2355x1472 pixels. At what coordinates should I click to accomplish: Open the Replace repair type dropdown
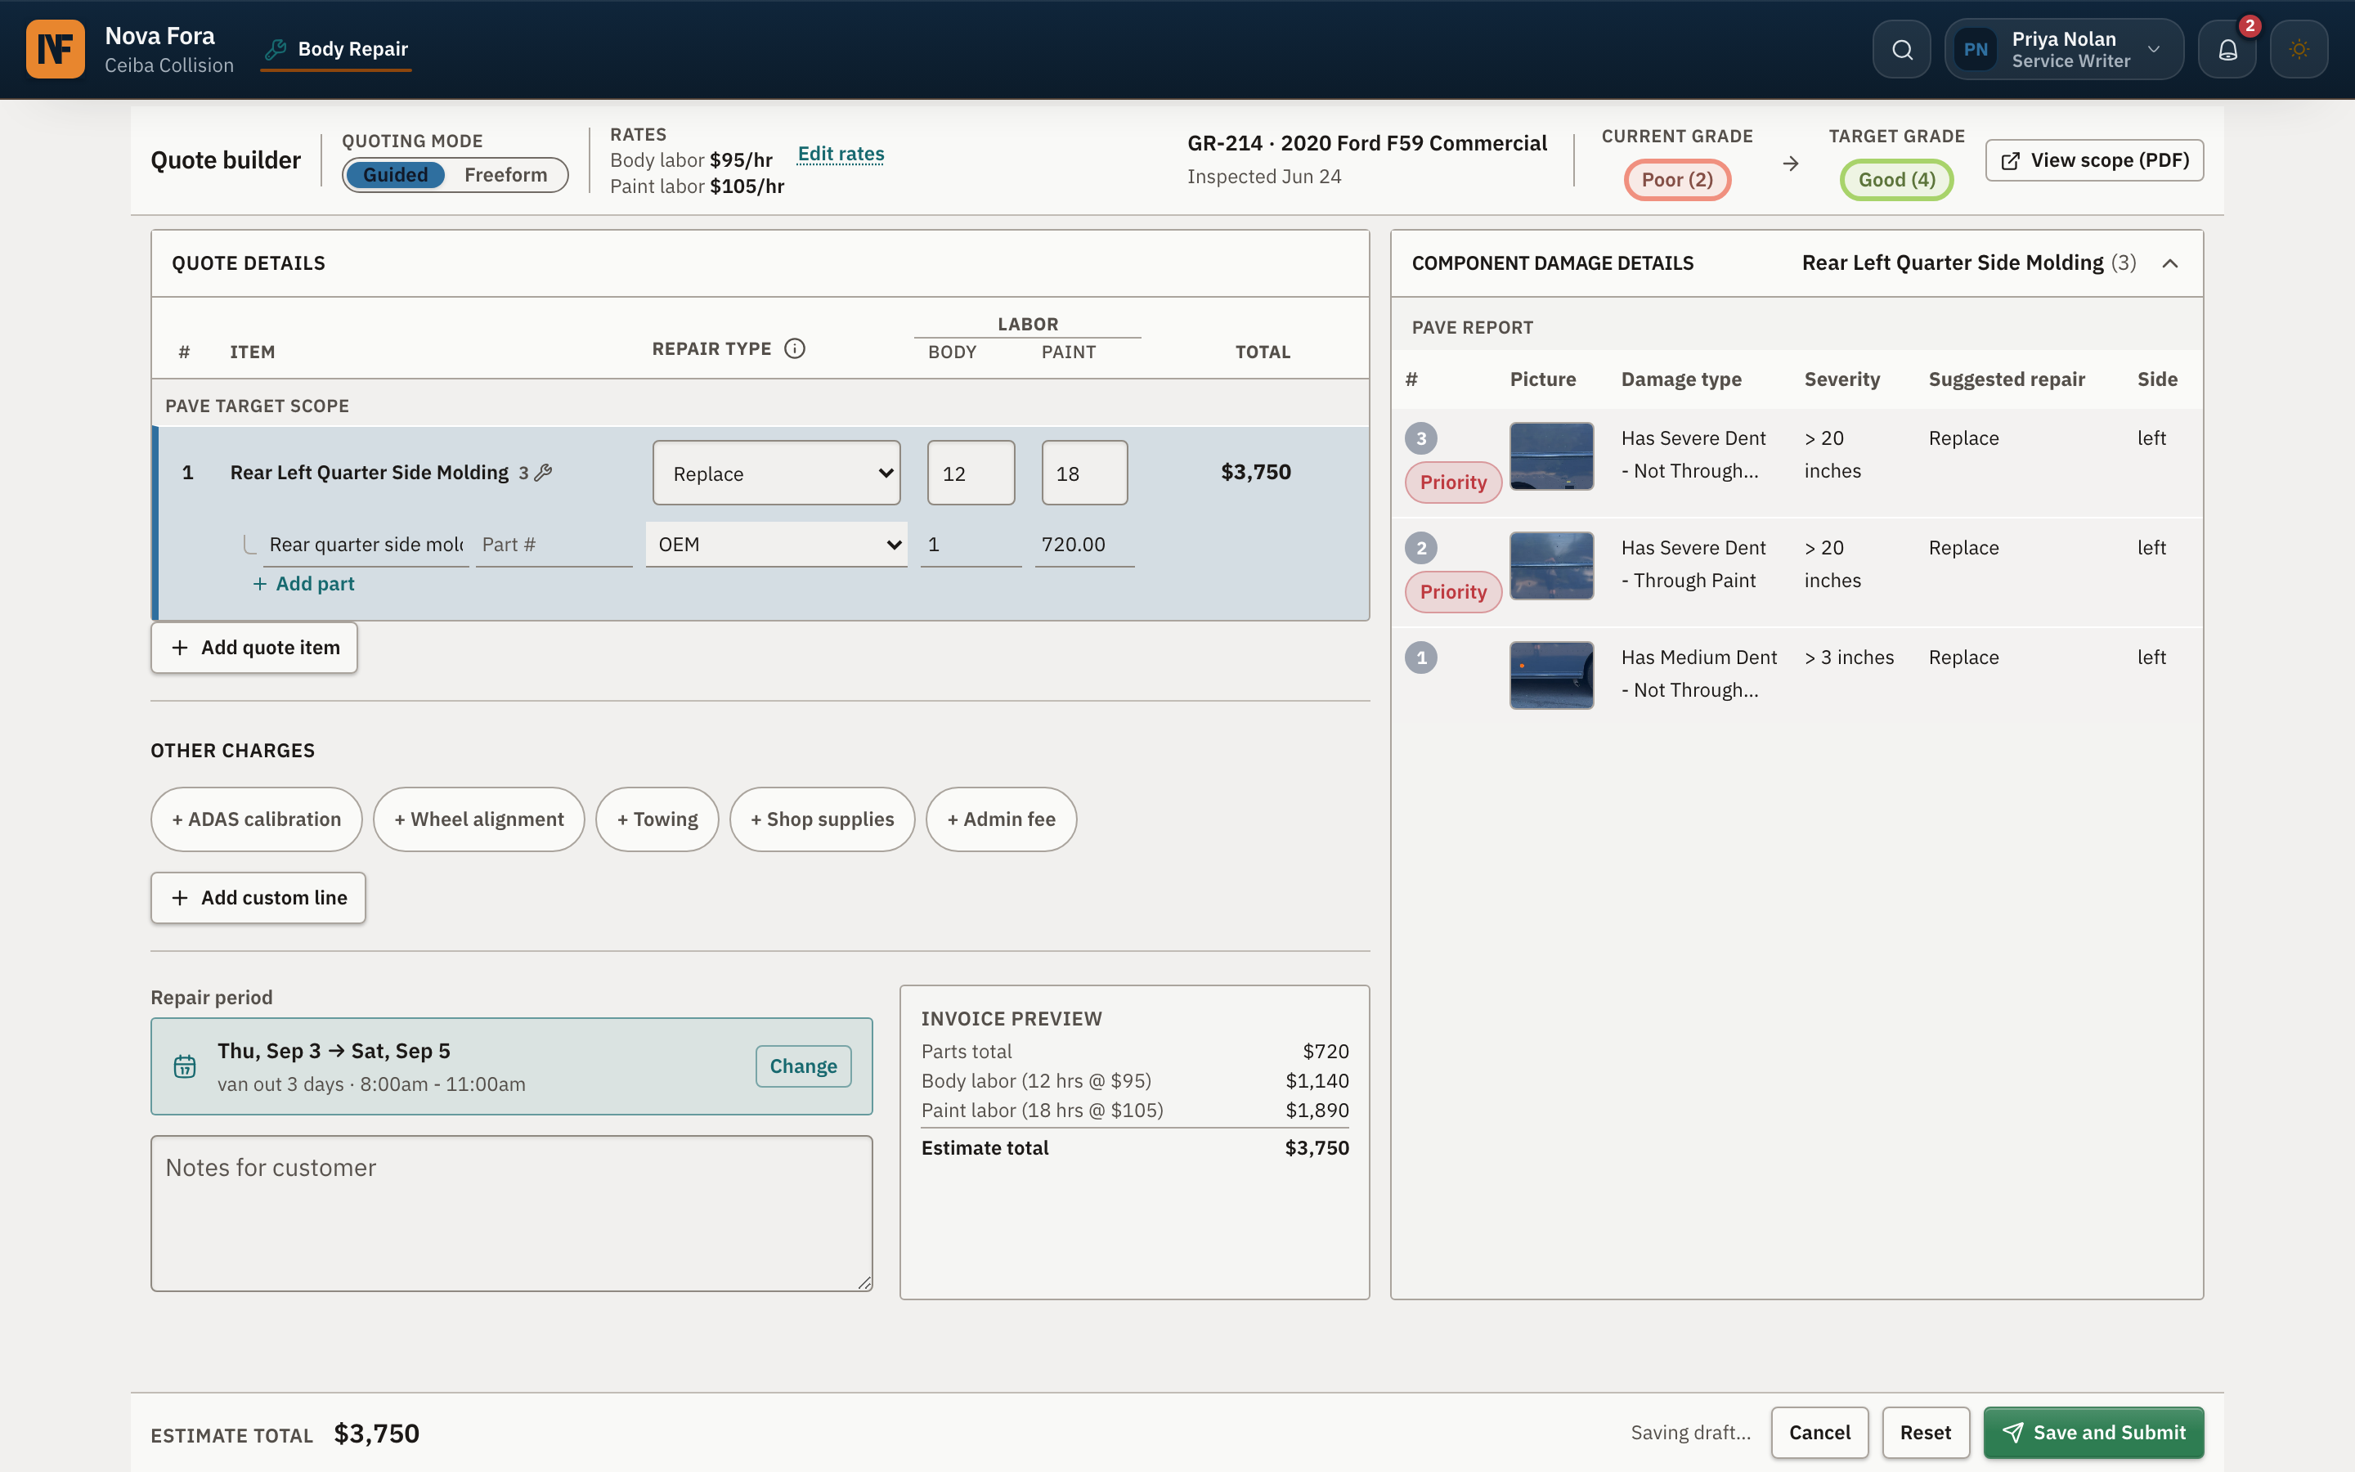coord(777,473)
